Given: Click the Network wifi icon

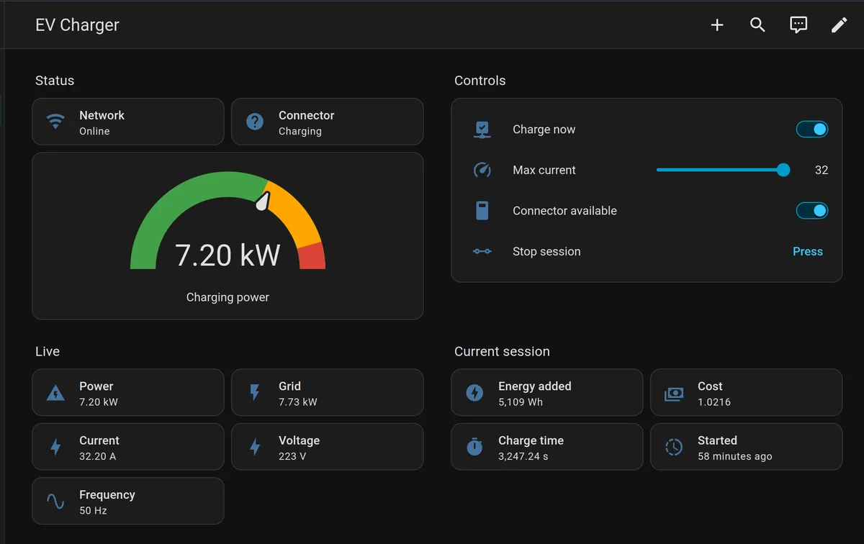Looking at the screenshot, I should tap(55, 122).
